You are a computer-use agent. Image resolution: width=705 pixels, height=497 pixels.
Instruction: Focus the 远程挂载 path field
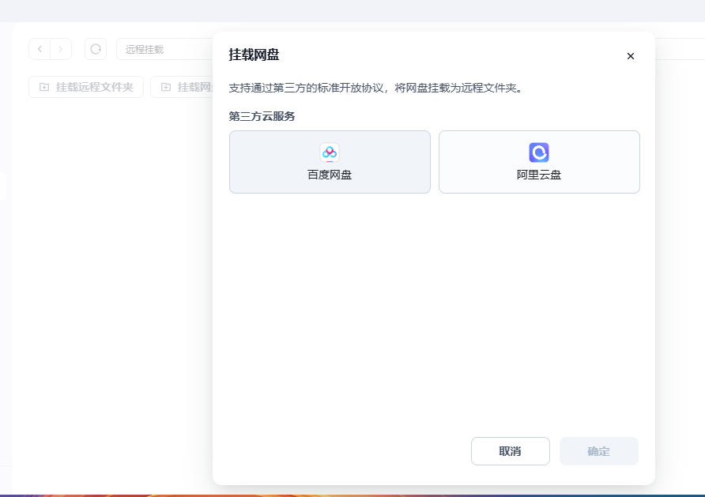pos(162,49)
